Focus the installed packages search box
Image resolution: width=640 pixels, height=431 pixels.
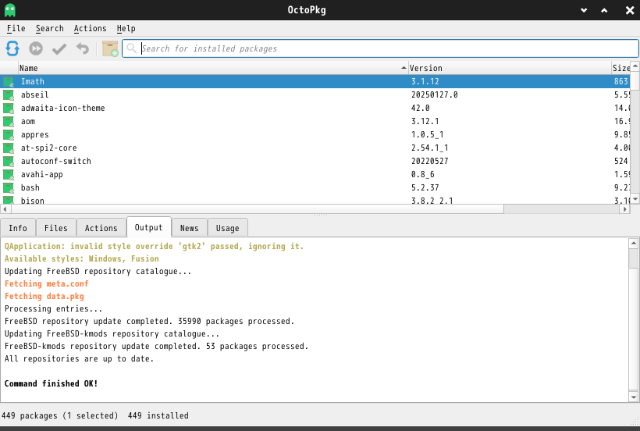click(382, 48)
